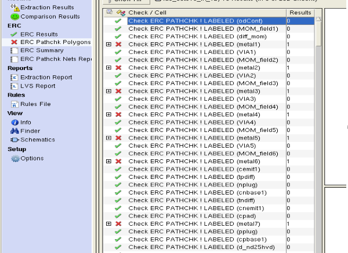Click the binoculars Finder icon

pyautogui.click(x=14, y=131)
